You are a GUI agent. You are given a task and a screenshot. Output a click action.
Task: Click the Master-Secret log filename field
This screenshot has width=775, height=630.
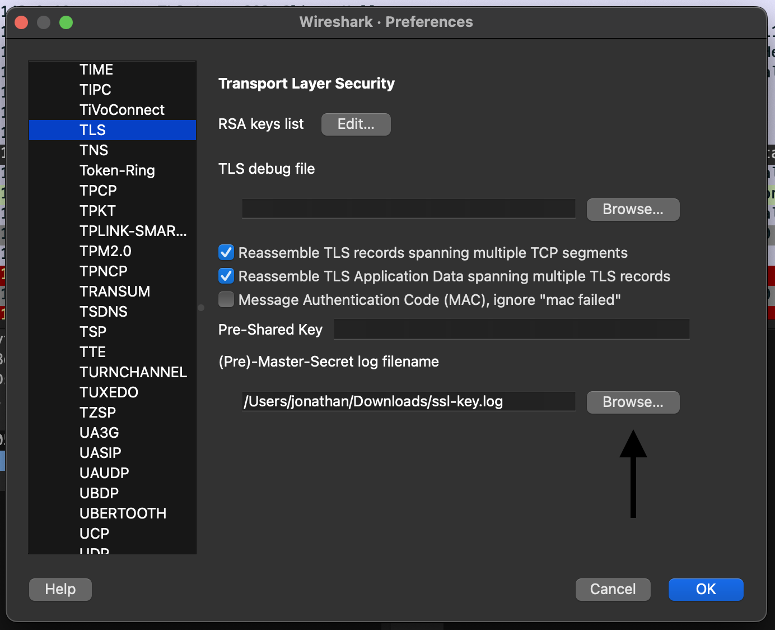tap(409, 401)
